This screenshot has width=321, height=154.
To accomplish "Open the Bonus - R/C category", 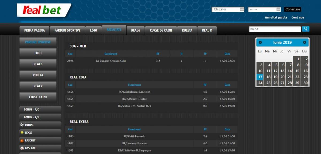I will click(40, 110).
